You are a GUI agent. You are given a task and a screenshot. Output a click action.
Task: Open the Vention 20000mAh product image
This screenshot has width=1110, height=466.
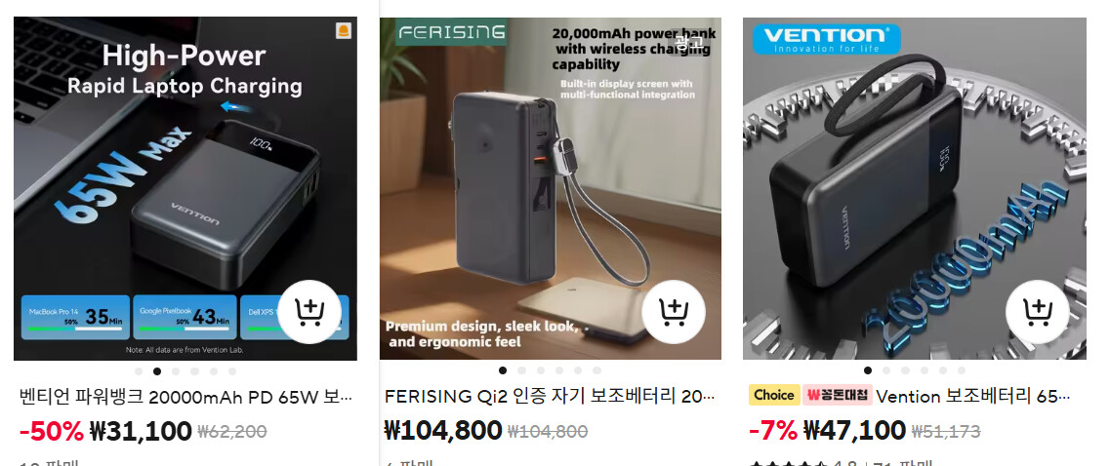pyautogui.click(x=914, y=189)
